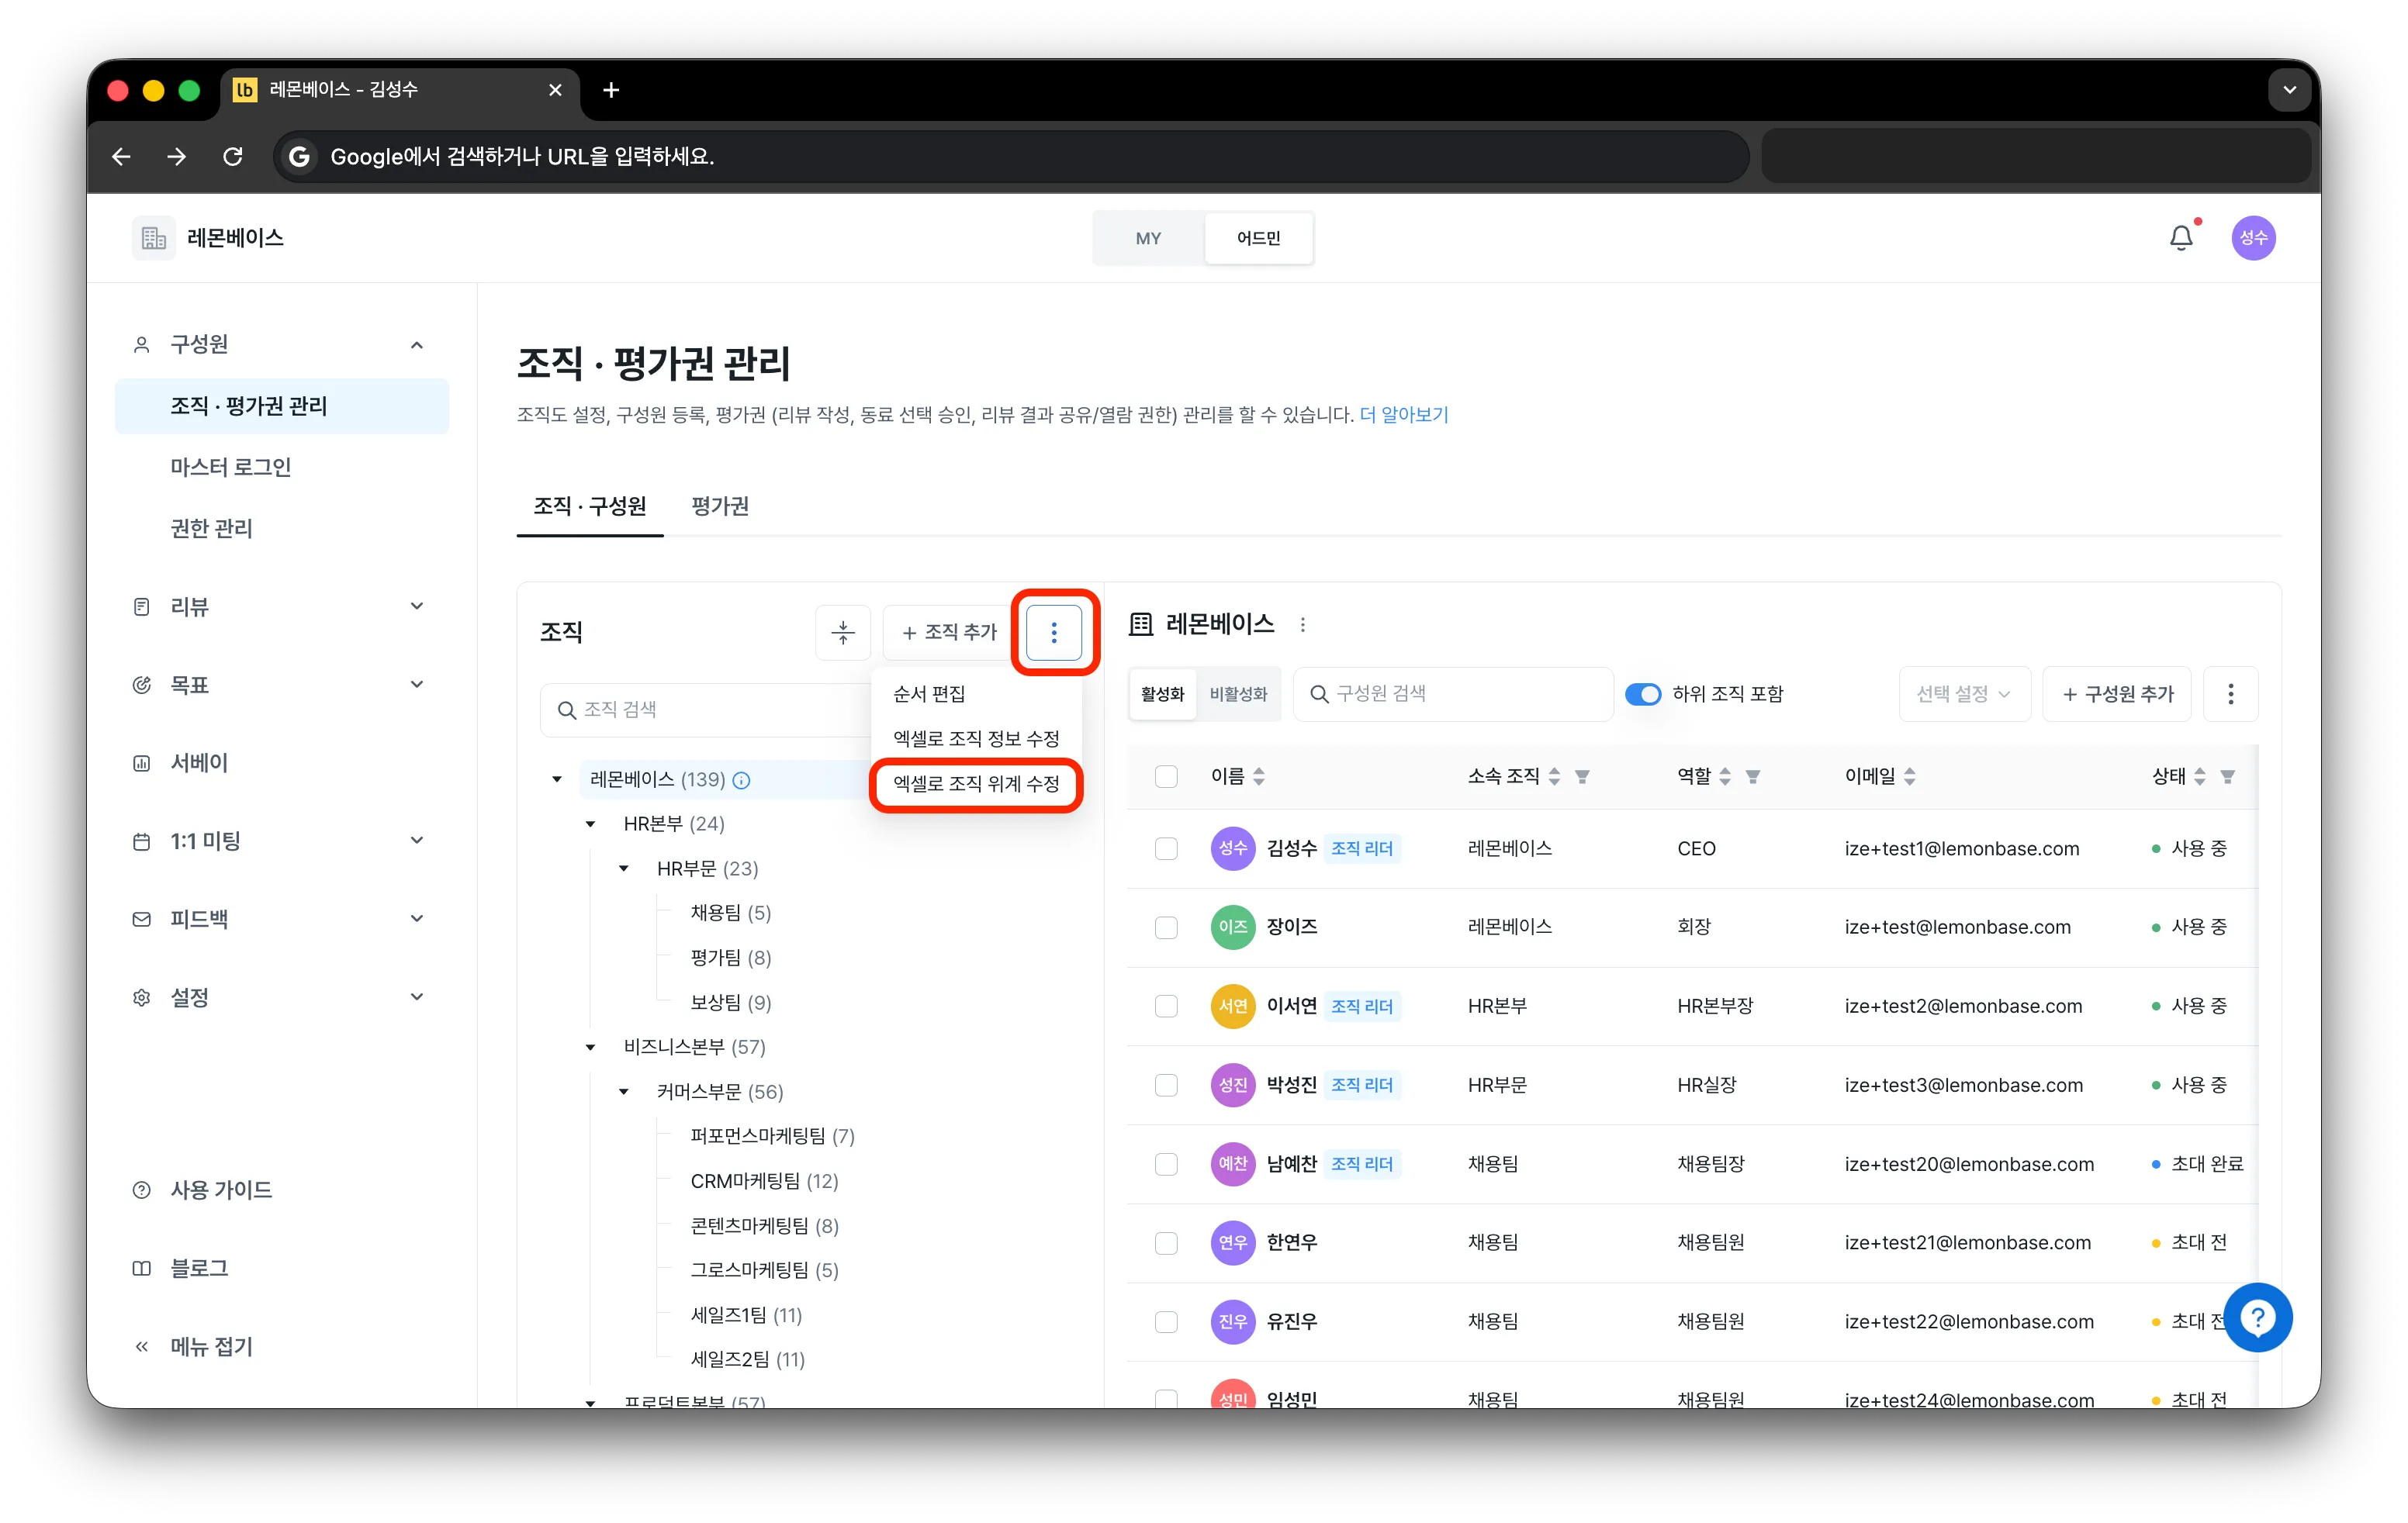Check the box for 이서연 row

1166,1007
